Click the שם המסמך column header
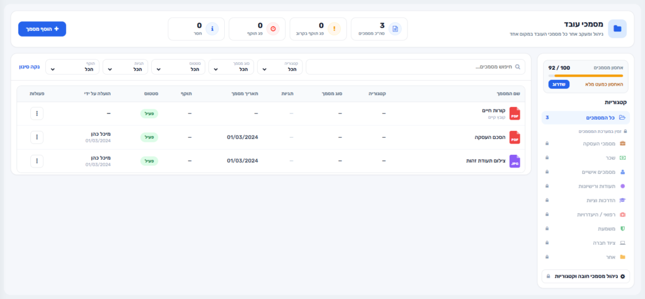645x299 pixels. coord(509,94)
